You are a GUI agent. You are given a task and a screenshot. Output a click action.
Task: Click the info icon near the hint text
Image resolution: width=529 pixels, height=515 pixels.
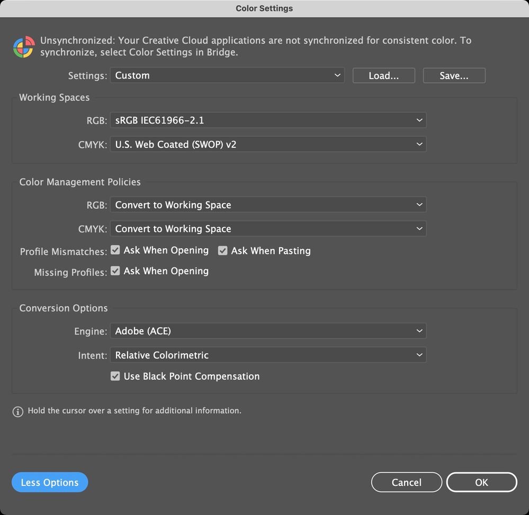[18, 412]
